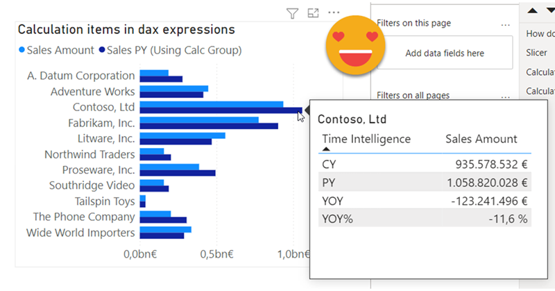Select the Slicer item in the right pane
Screen dimensions: 555x291
[538, 53]
